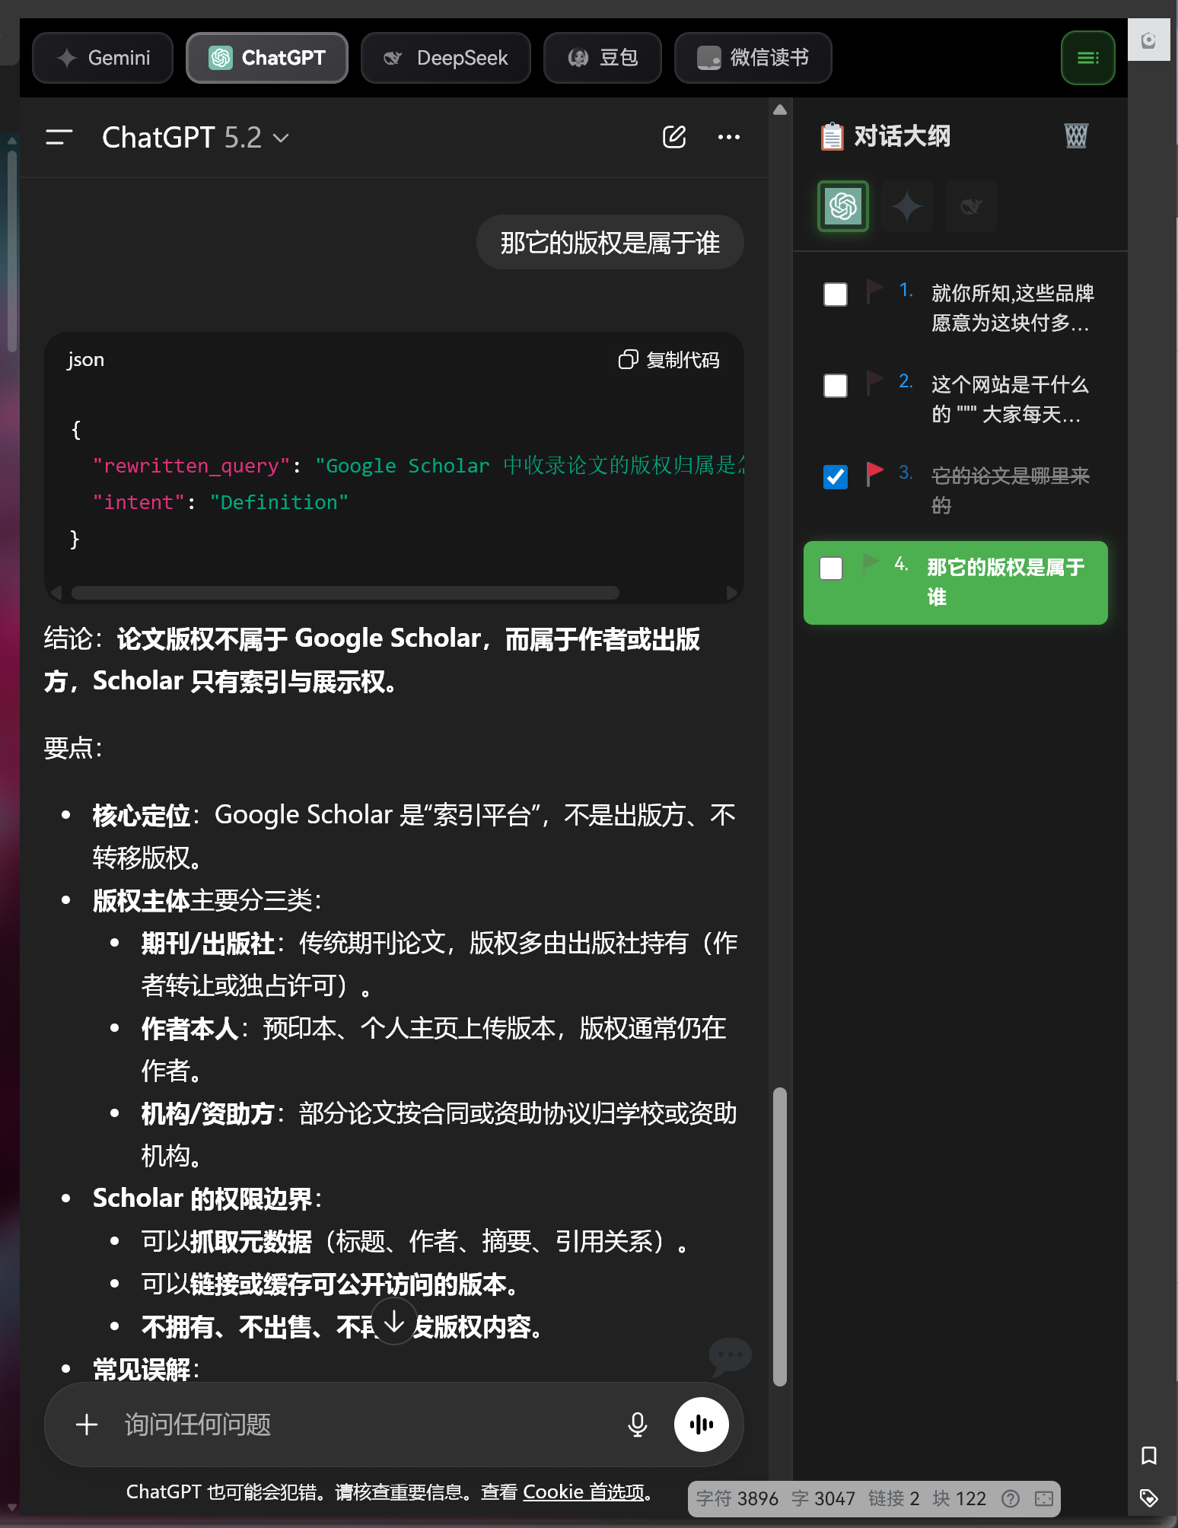Click the green outline panel toggle button
Viewport: 1178px width, 1528px height.
pyautogui.click(x=1088, y=58)
